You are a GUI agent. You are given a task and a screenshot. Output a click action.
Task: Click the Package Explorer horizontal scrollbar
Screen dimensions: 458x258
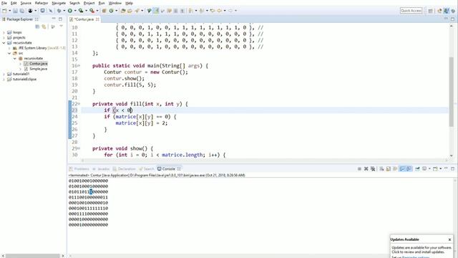[x=33, y=256]
